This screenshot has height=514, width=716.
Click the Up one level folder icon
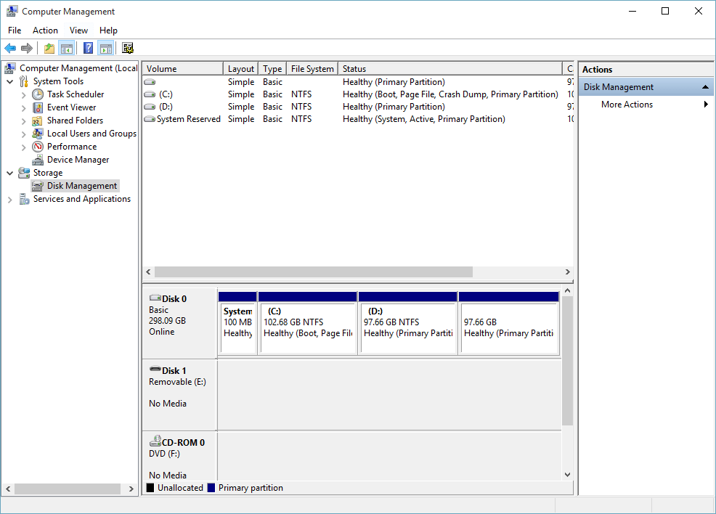point(49,48)
